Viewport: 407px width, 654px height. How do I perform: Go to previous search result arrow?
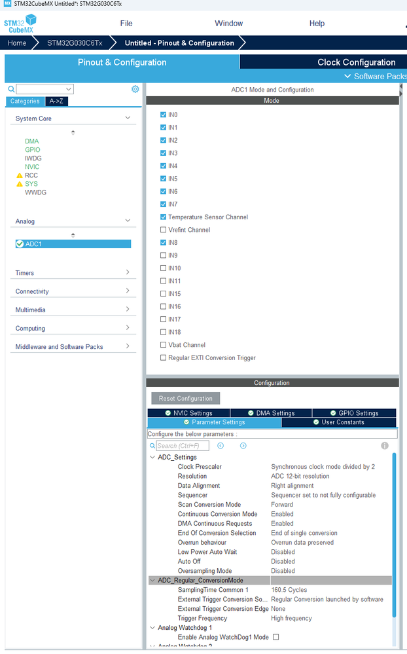pos(221,446)
